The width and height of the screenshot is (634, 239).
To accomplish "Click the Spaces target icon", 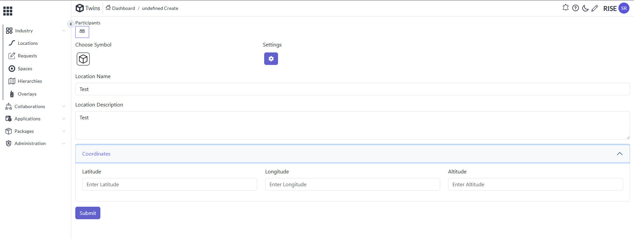I will (12, 69).
